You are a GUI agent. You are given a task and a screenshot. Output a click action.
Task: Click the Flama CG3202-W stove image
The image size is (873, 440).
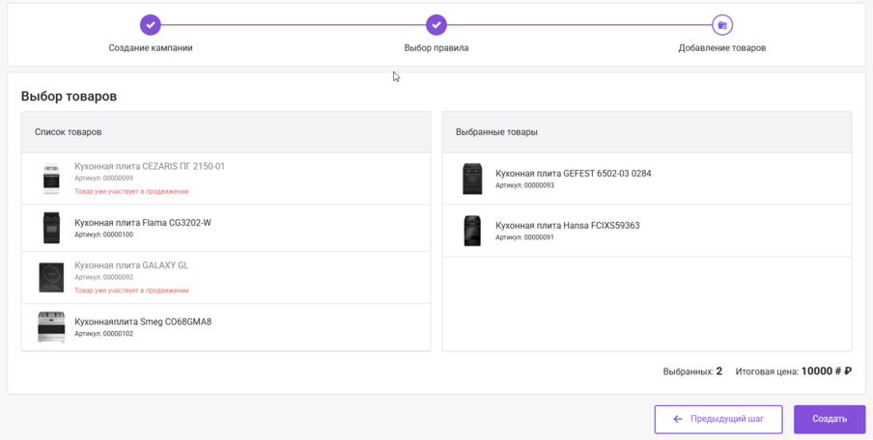[51, 228]
